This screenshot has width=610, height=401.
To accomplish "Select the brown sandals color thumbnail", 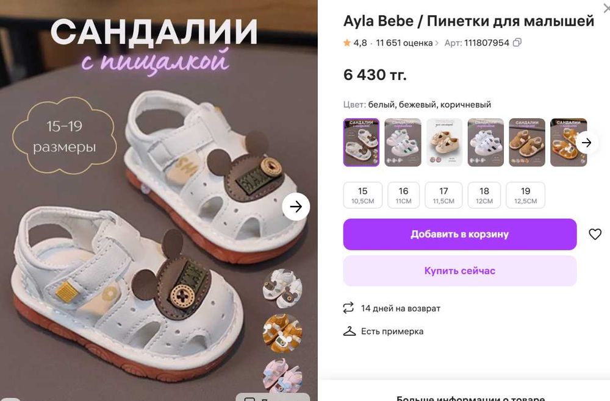I will 527,143.
